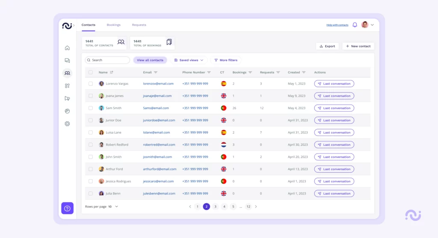Toggle the select-all checkbox in table header
This screenshot has height=238, width=438.
(91, 72)
